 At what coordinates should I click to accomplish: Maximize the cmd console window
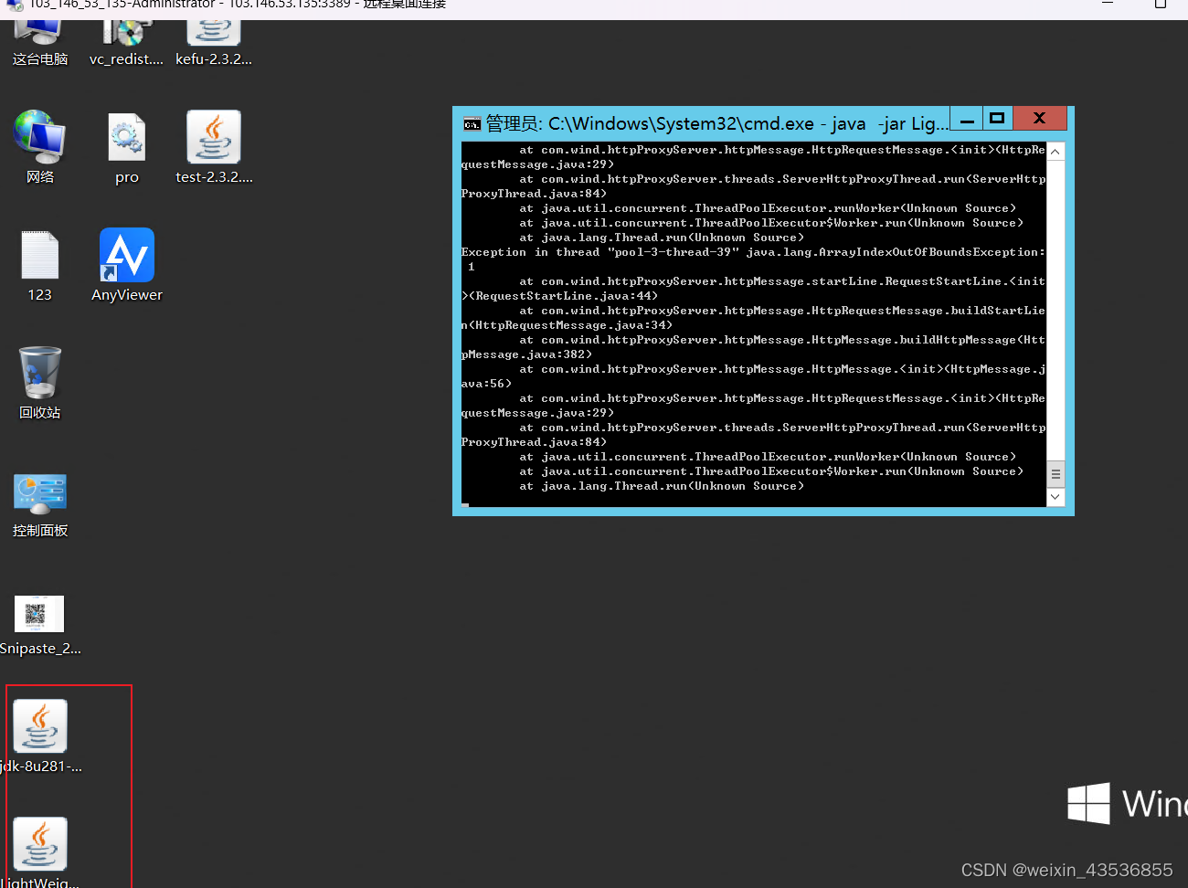[x=997, y=119]
